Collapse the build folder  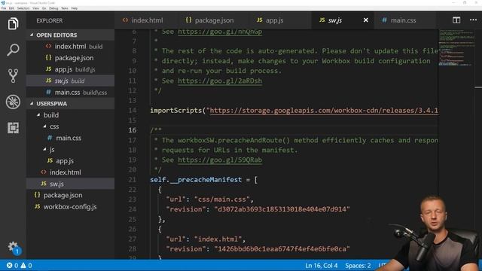pos(70,115)
